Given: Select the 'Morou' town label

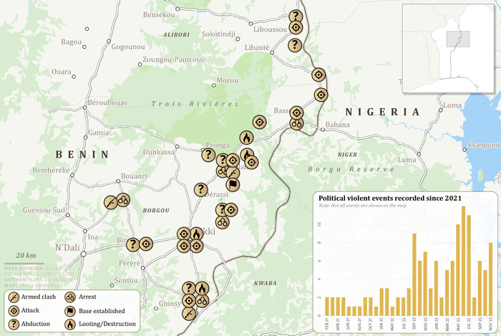Looking at the screenshot, I should click(228, 80).
